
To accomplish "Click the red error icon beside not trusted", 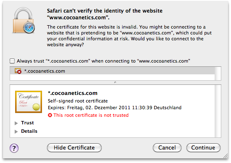I will pyautogui.click(x=50, y=115).
